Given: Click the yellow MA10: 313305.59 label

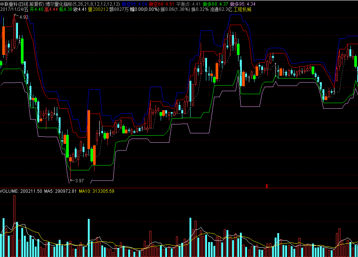Looking at the screenshot, I should (x=96, y=191).
